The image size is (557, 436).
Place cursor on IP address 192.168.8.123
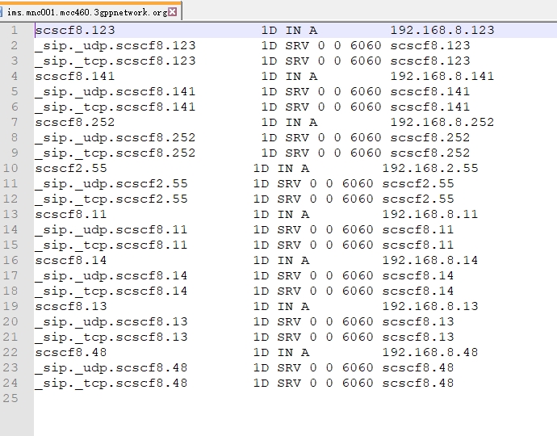point(442,31)
